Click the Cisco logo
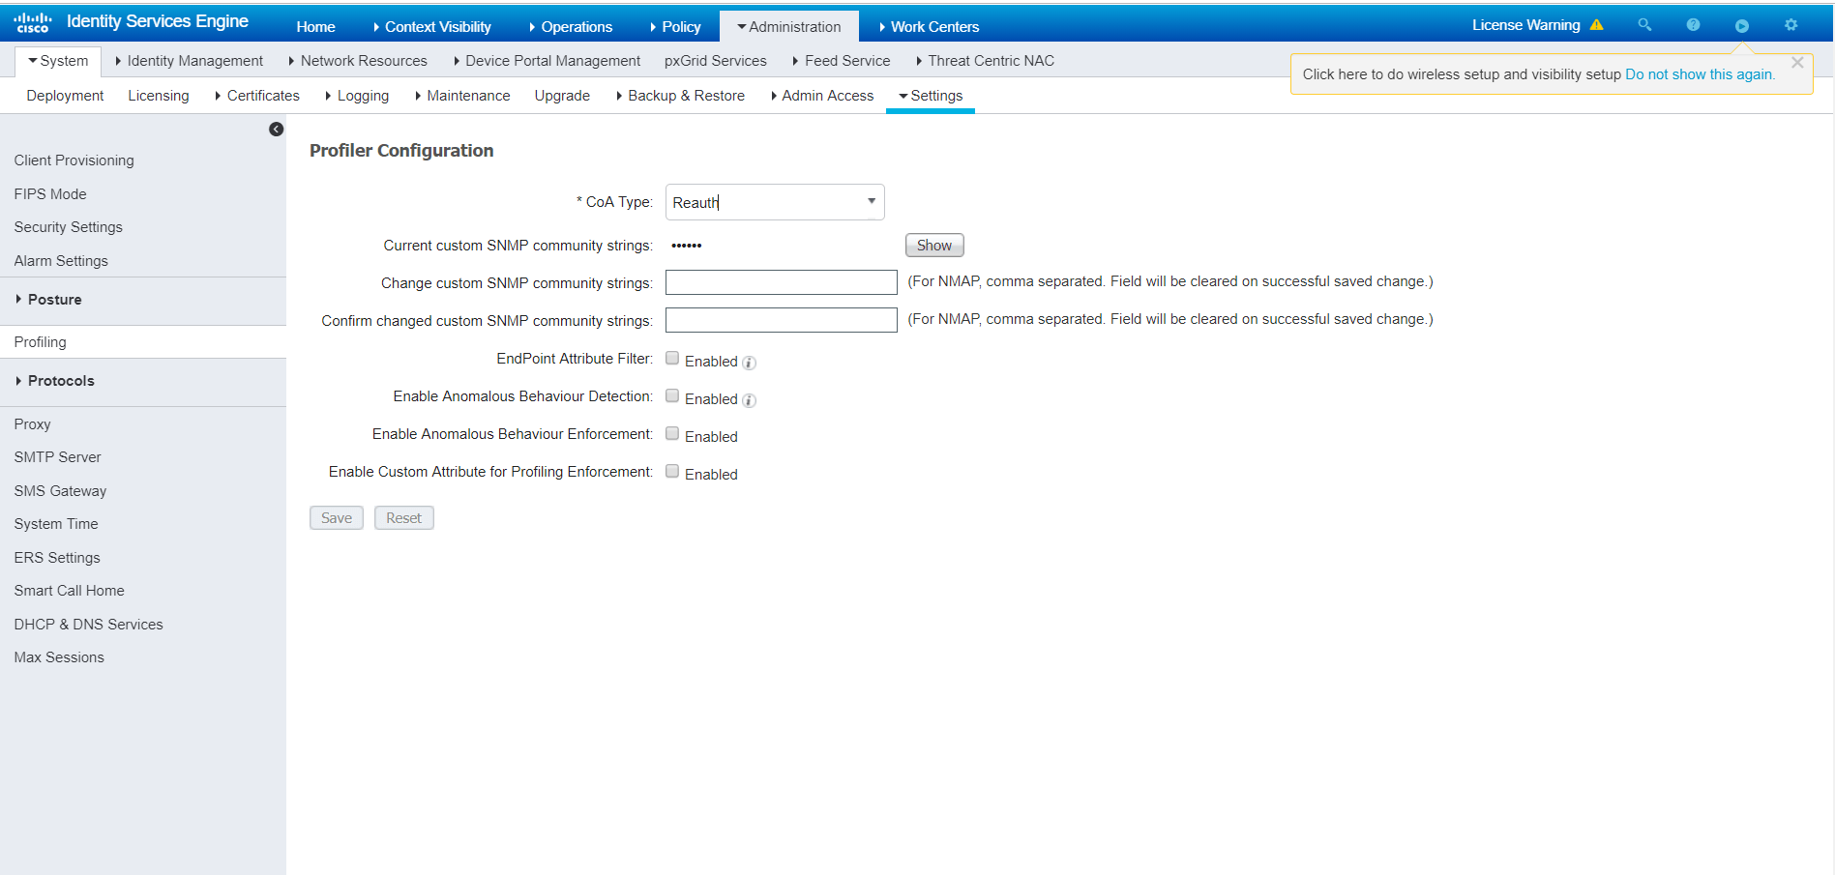Screen dimensions: 1835x875 33,21
